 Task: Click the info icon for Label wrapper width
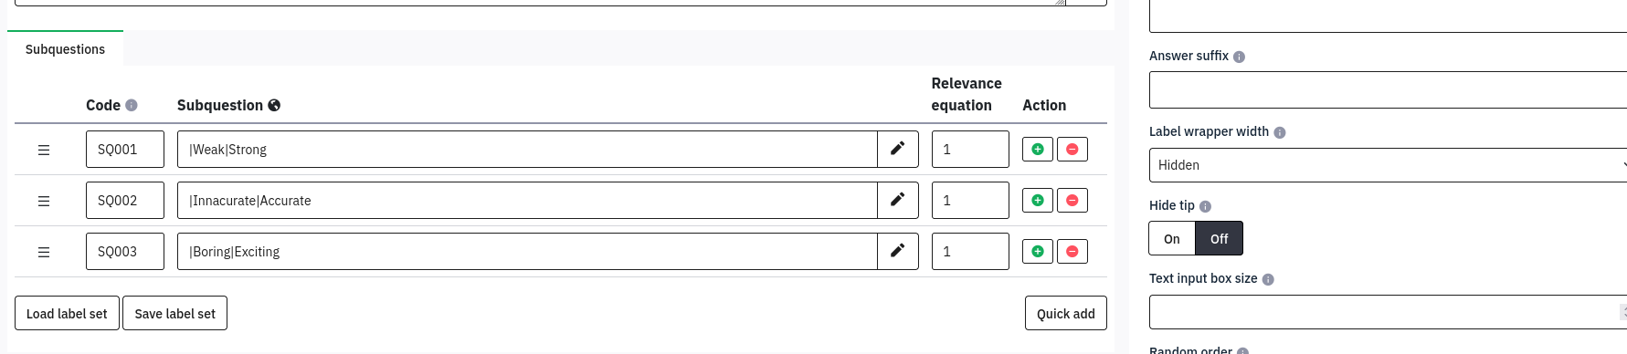coord(1279,132)
